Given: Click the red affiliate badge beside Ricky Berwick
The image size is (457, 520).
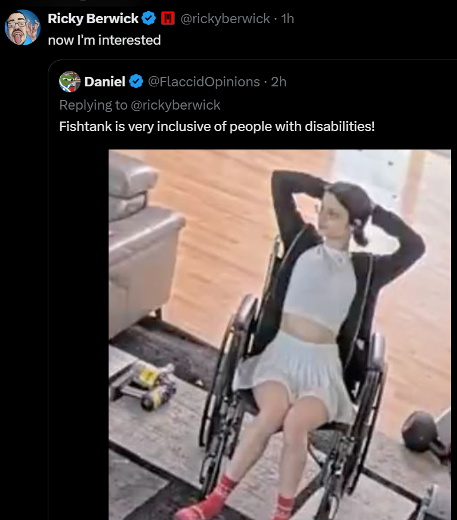Looking at the screenshot, I should [168, 18].
